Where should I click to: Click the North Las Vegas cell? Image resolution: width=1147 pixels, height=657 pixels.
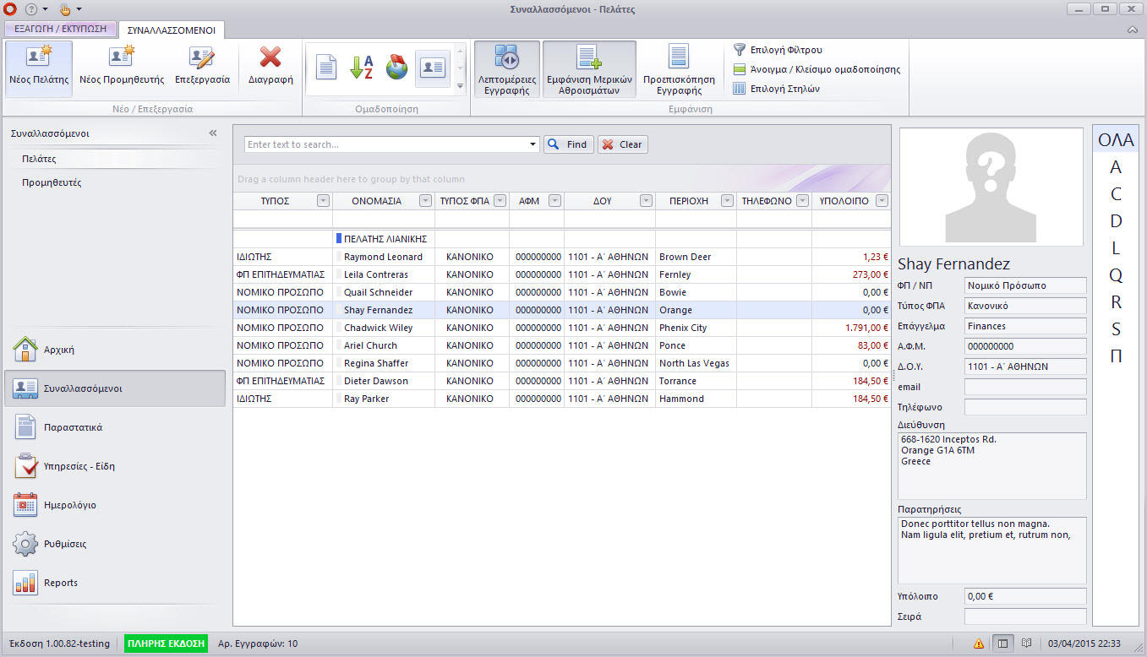[696, 363]
